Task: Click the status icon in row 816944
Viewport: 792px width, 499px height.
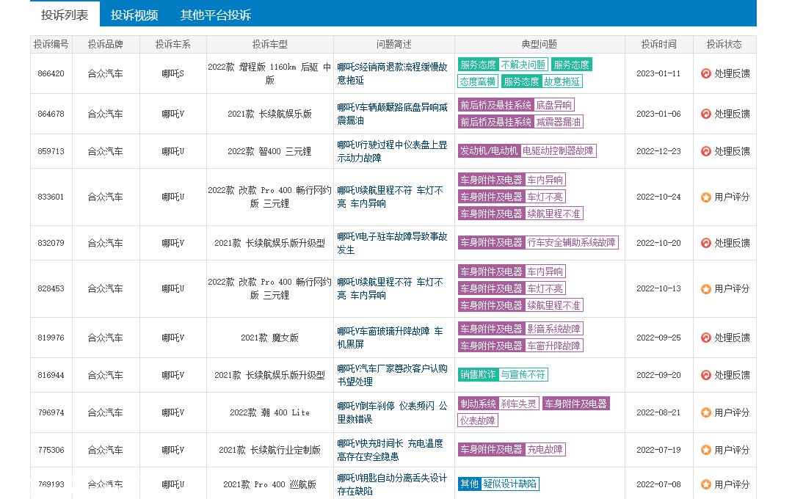Action: point(705,375)
